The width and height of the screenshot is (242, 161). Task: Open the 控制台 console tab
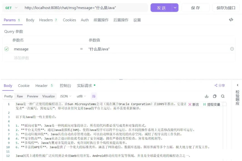pos(65,85)
